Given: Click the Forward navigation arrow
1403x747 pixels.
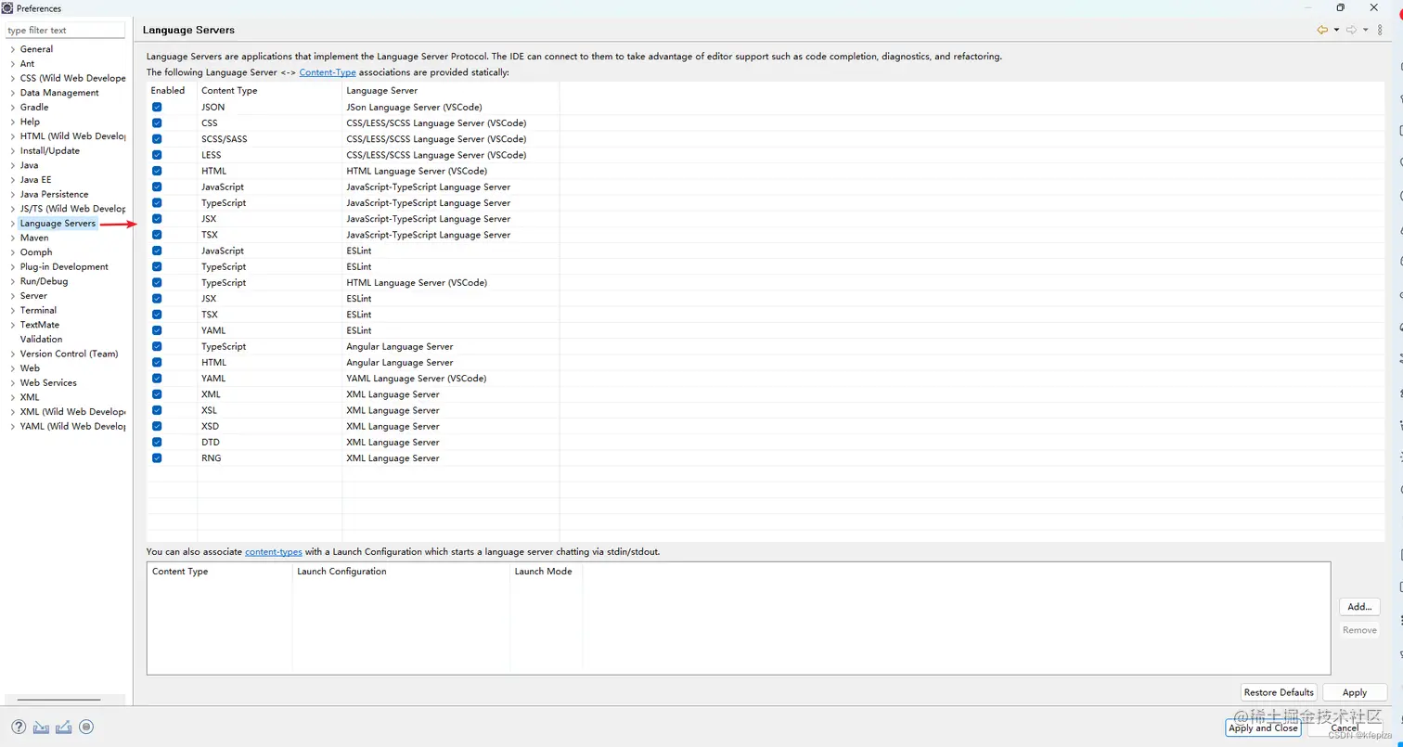Looking at the screenshot, I should (x=1352, y=30).
